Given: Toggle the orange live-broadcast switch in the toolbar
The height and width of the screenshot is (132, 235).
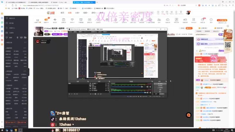Looking at the screenshot, I should pos(46,20).
